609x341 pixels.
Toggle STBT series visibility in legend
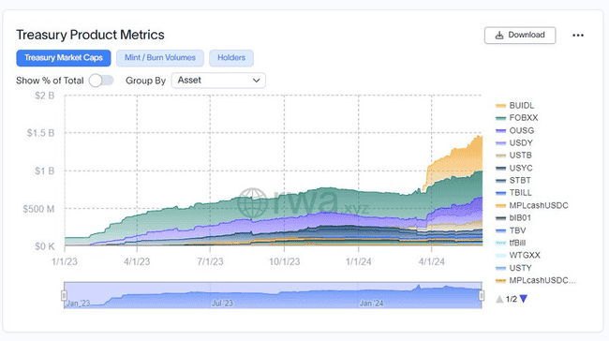pyautogui.click(x=520, y=180)
